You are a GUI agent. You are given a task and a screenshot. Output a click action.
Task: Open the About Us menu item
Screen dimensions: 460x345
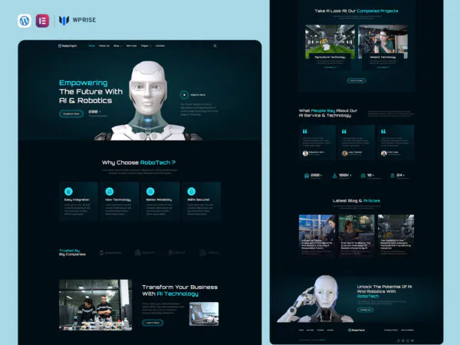pyautogui.click(x=104, y=46)
